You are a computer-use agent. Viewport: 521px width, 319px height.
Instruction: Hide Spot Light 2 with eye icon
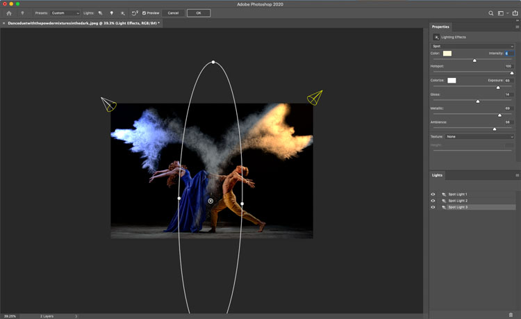(433, 201)
